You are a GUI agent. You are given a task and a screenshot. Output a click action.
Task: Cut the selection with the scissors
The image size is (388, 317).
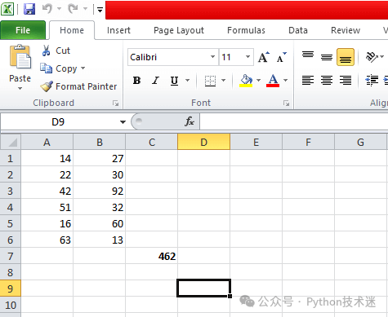(56, 51)
